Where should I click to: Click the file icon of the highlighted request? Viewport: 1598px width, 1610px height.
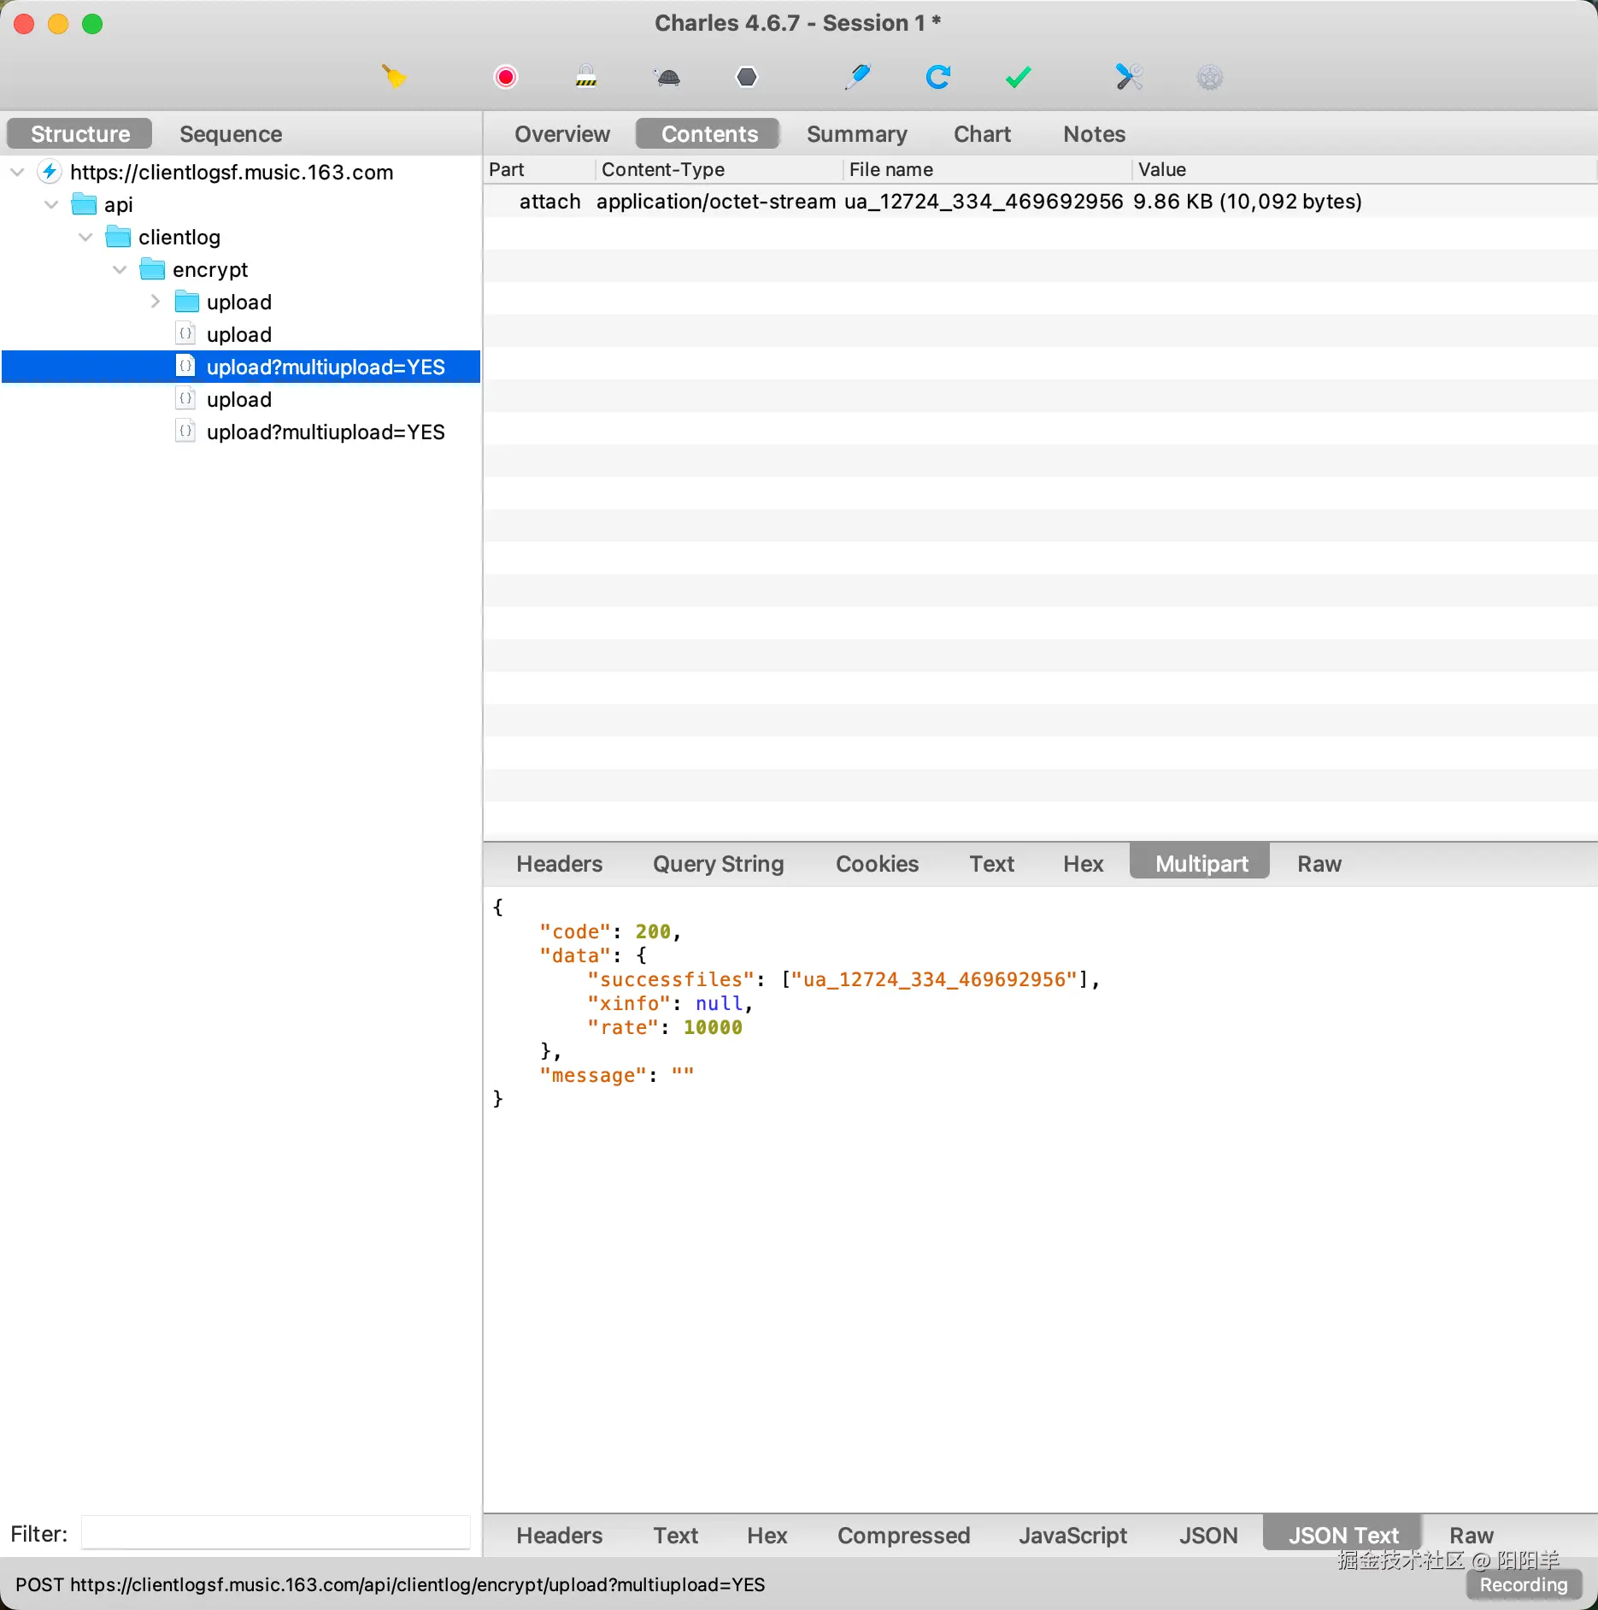pos(185,366)
